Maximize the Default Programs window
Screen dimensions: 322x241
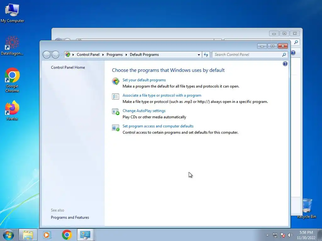273,46
